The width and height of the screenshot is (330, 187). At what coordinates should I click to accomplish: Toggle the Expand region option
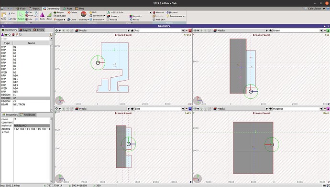tap(172, 12)
